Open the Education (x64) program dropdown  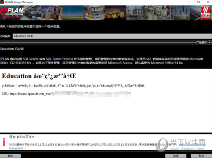click(x=112, y=36)
